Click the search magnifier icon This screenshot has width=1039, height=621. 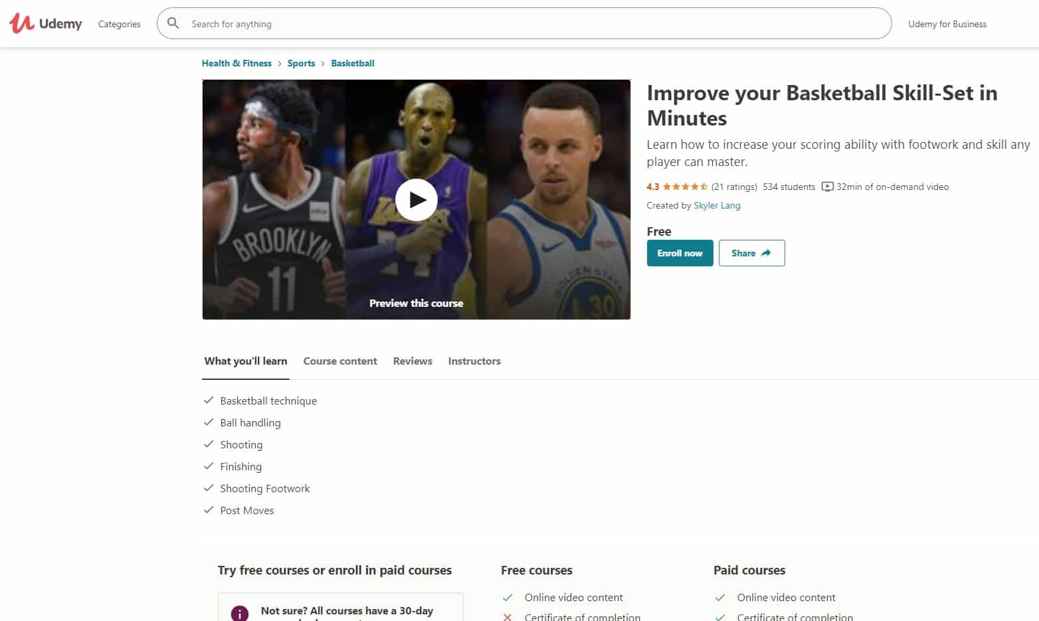(x=173, y=23)
